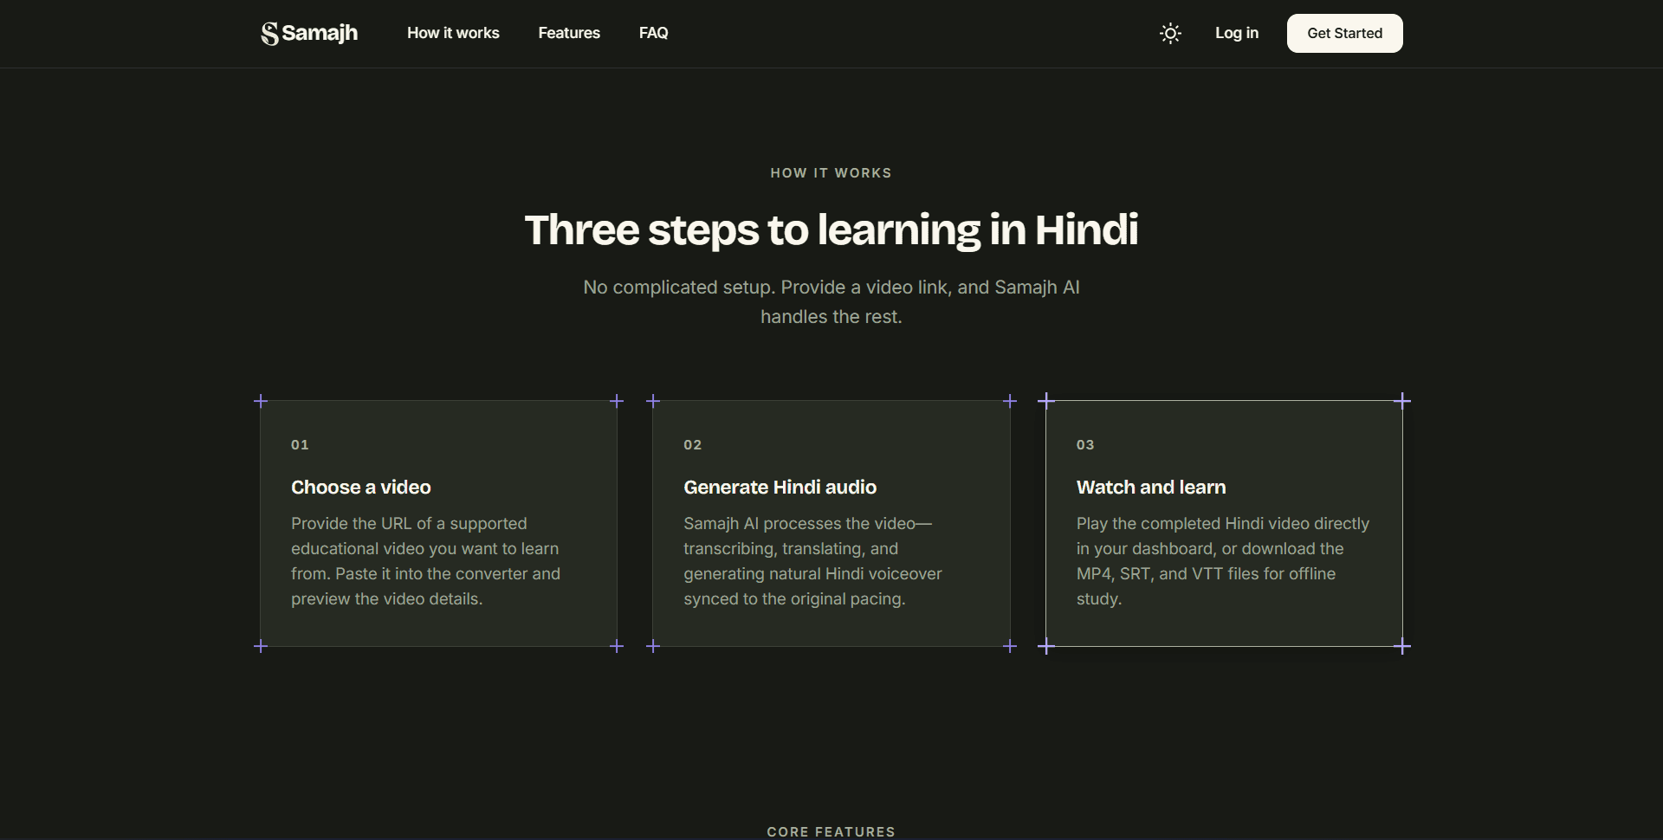Viewport: 1663px width, 840px height.
Task: Click the Samajh logo in the header
Action: [309, 33]
